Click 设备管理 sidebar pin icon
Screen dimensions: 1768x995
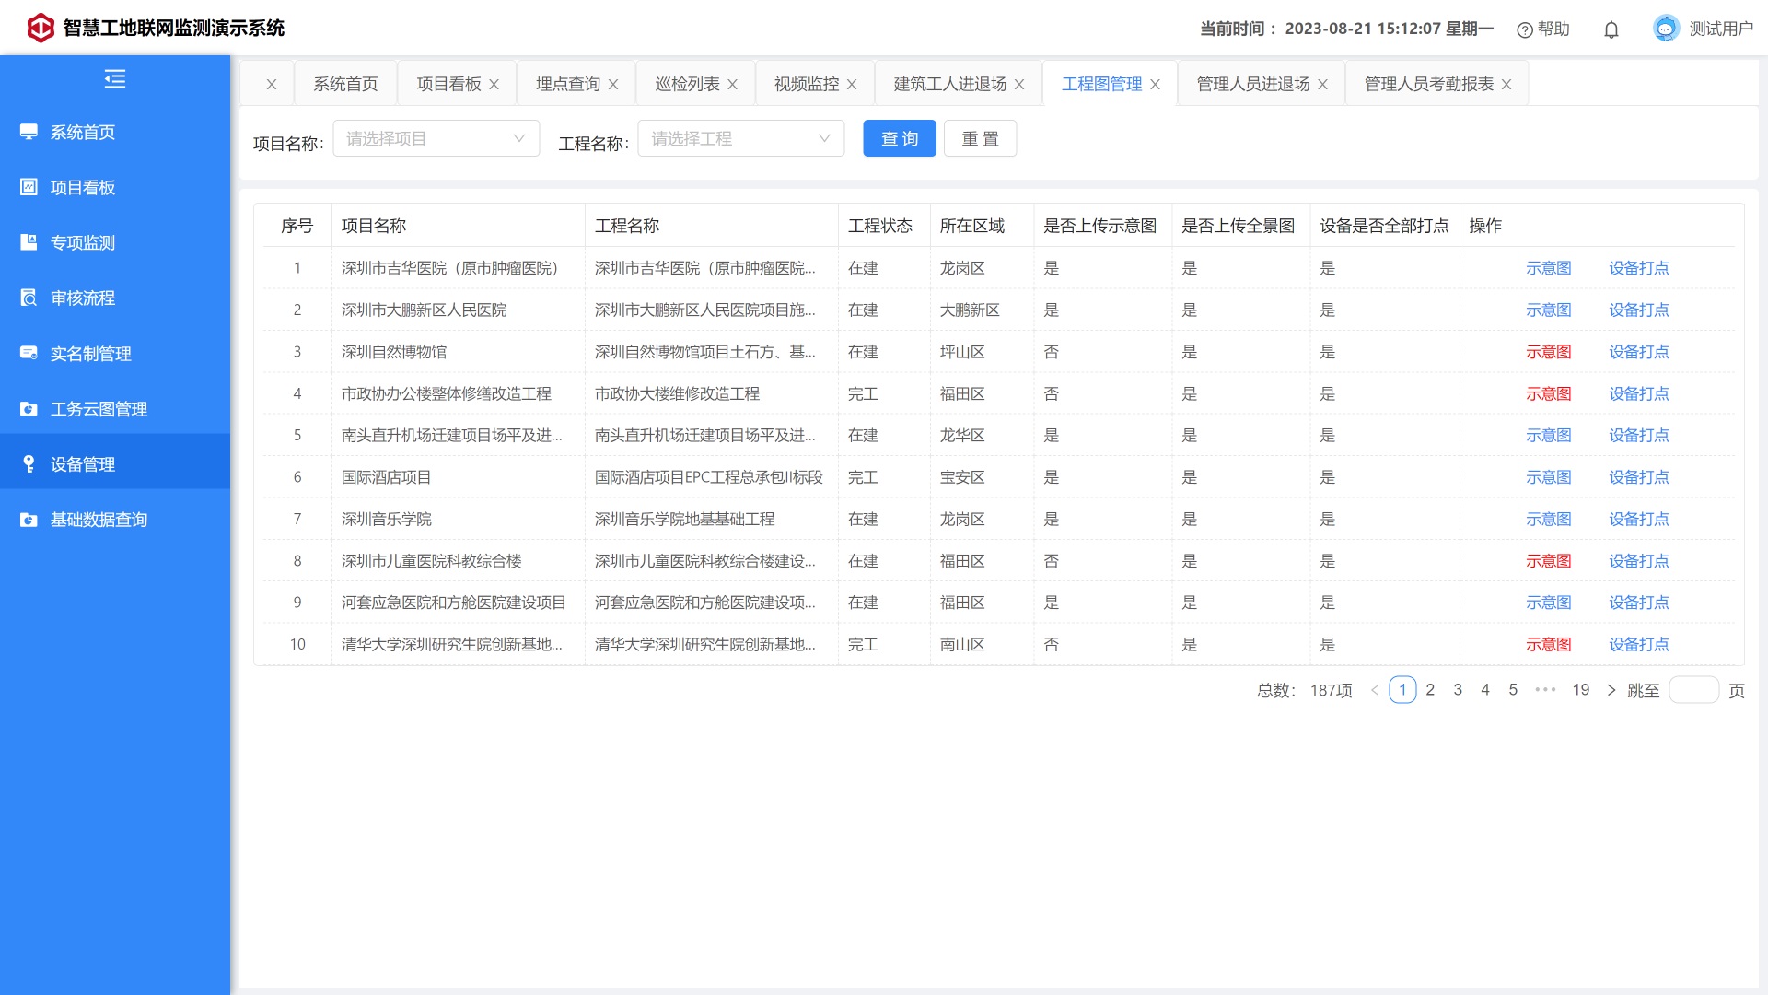(x=29, y=463)
